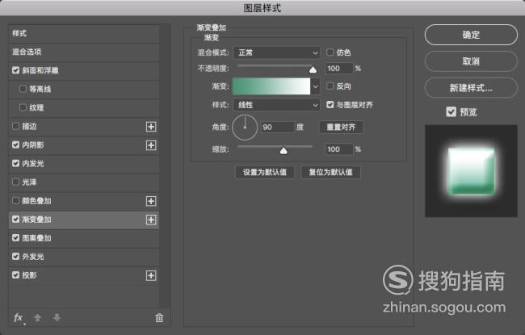525x335 pixels.
Task: Uncheck the 投影 checkbox
Action: [15, 274]
